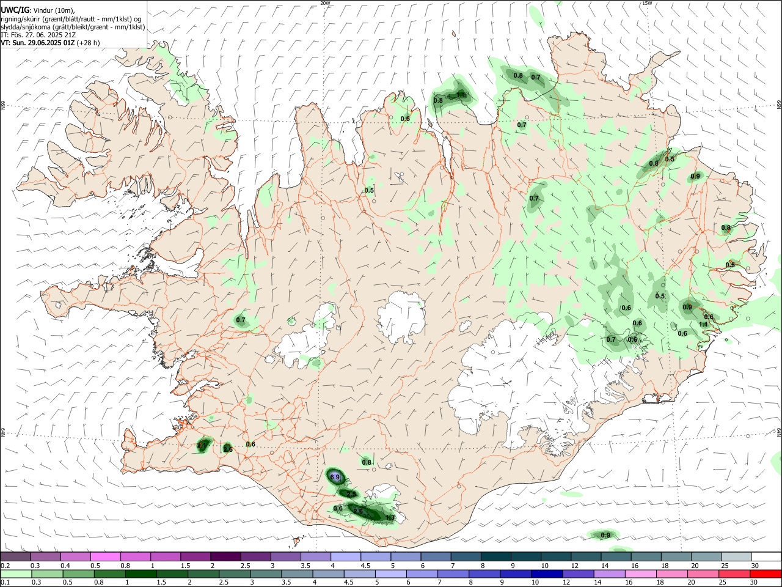Click the dark mauve 0.2 swatch in snow scale
Screen dimensions: 782x587
pos(15,556)
